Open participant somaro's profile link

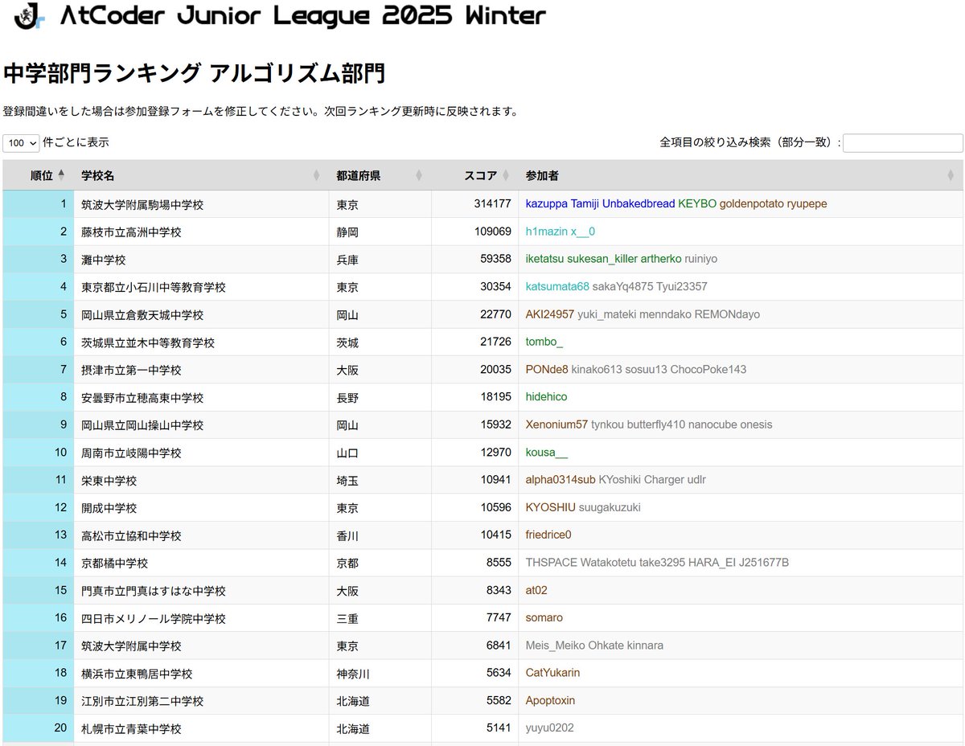pyautogui.click(x=544, y=617)
